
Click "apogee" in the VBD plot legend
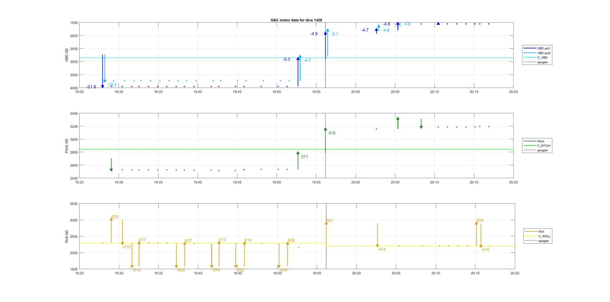click(536, 62)
